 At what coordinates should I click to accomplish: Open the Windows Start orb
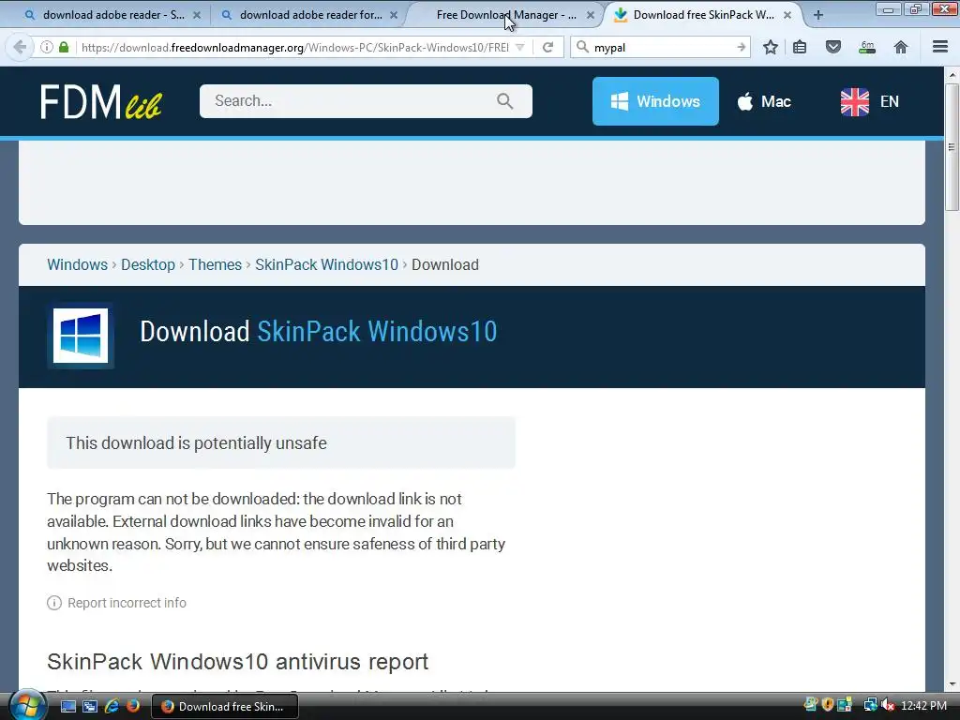click(27, 705)
